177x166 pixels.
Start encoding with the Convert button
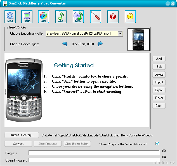(18, 144)
